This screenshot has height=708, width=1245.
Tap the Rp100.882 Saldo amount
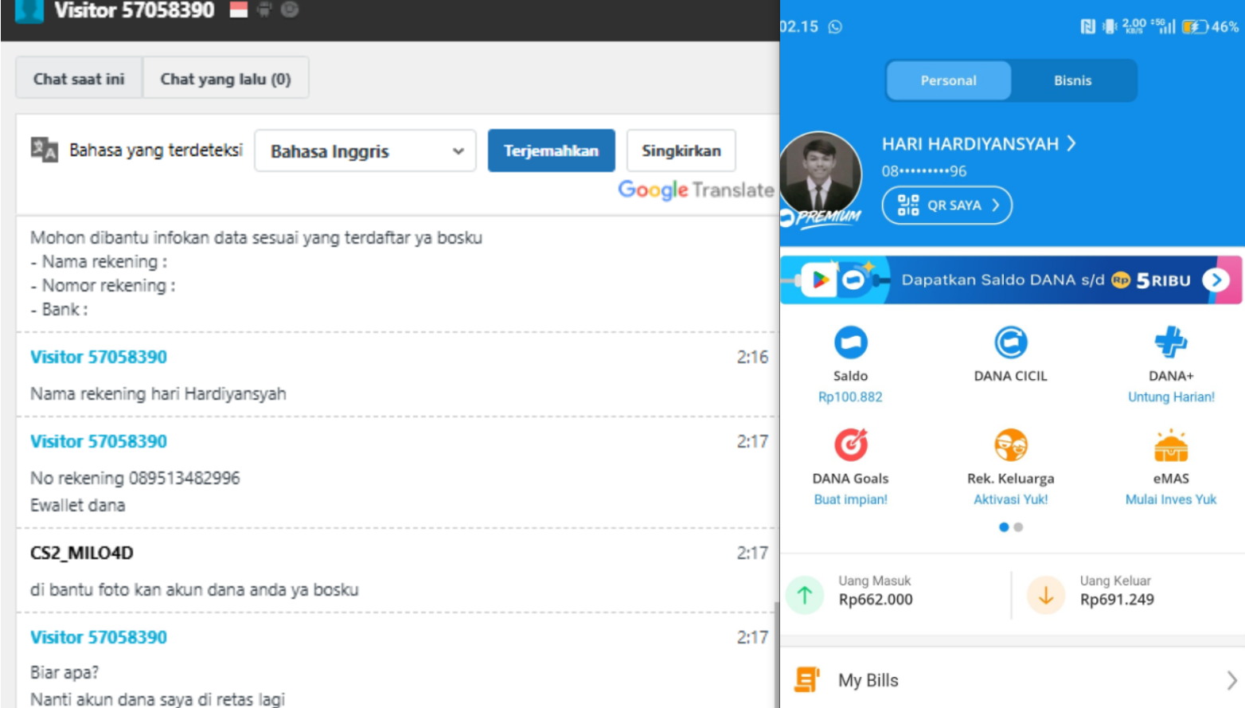tap(850, 397)
